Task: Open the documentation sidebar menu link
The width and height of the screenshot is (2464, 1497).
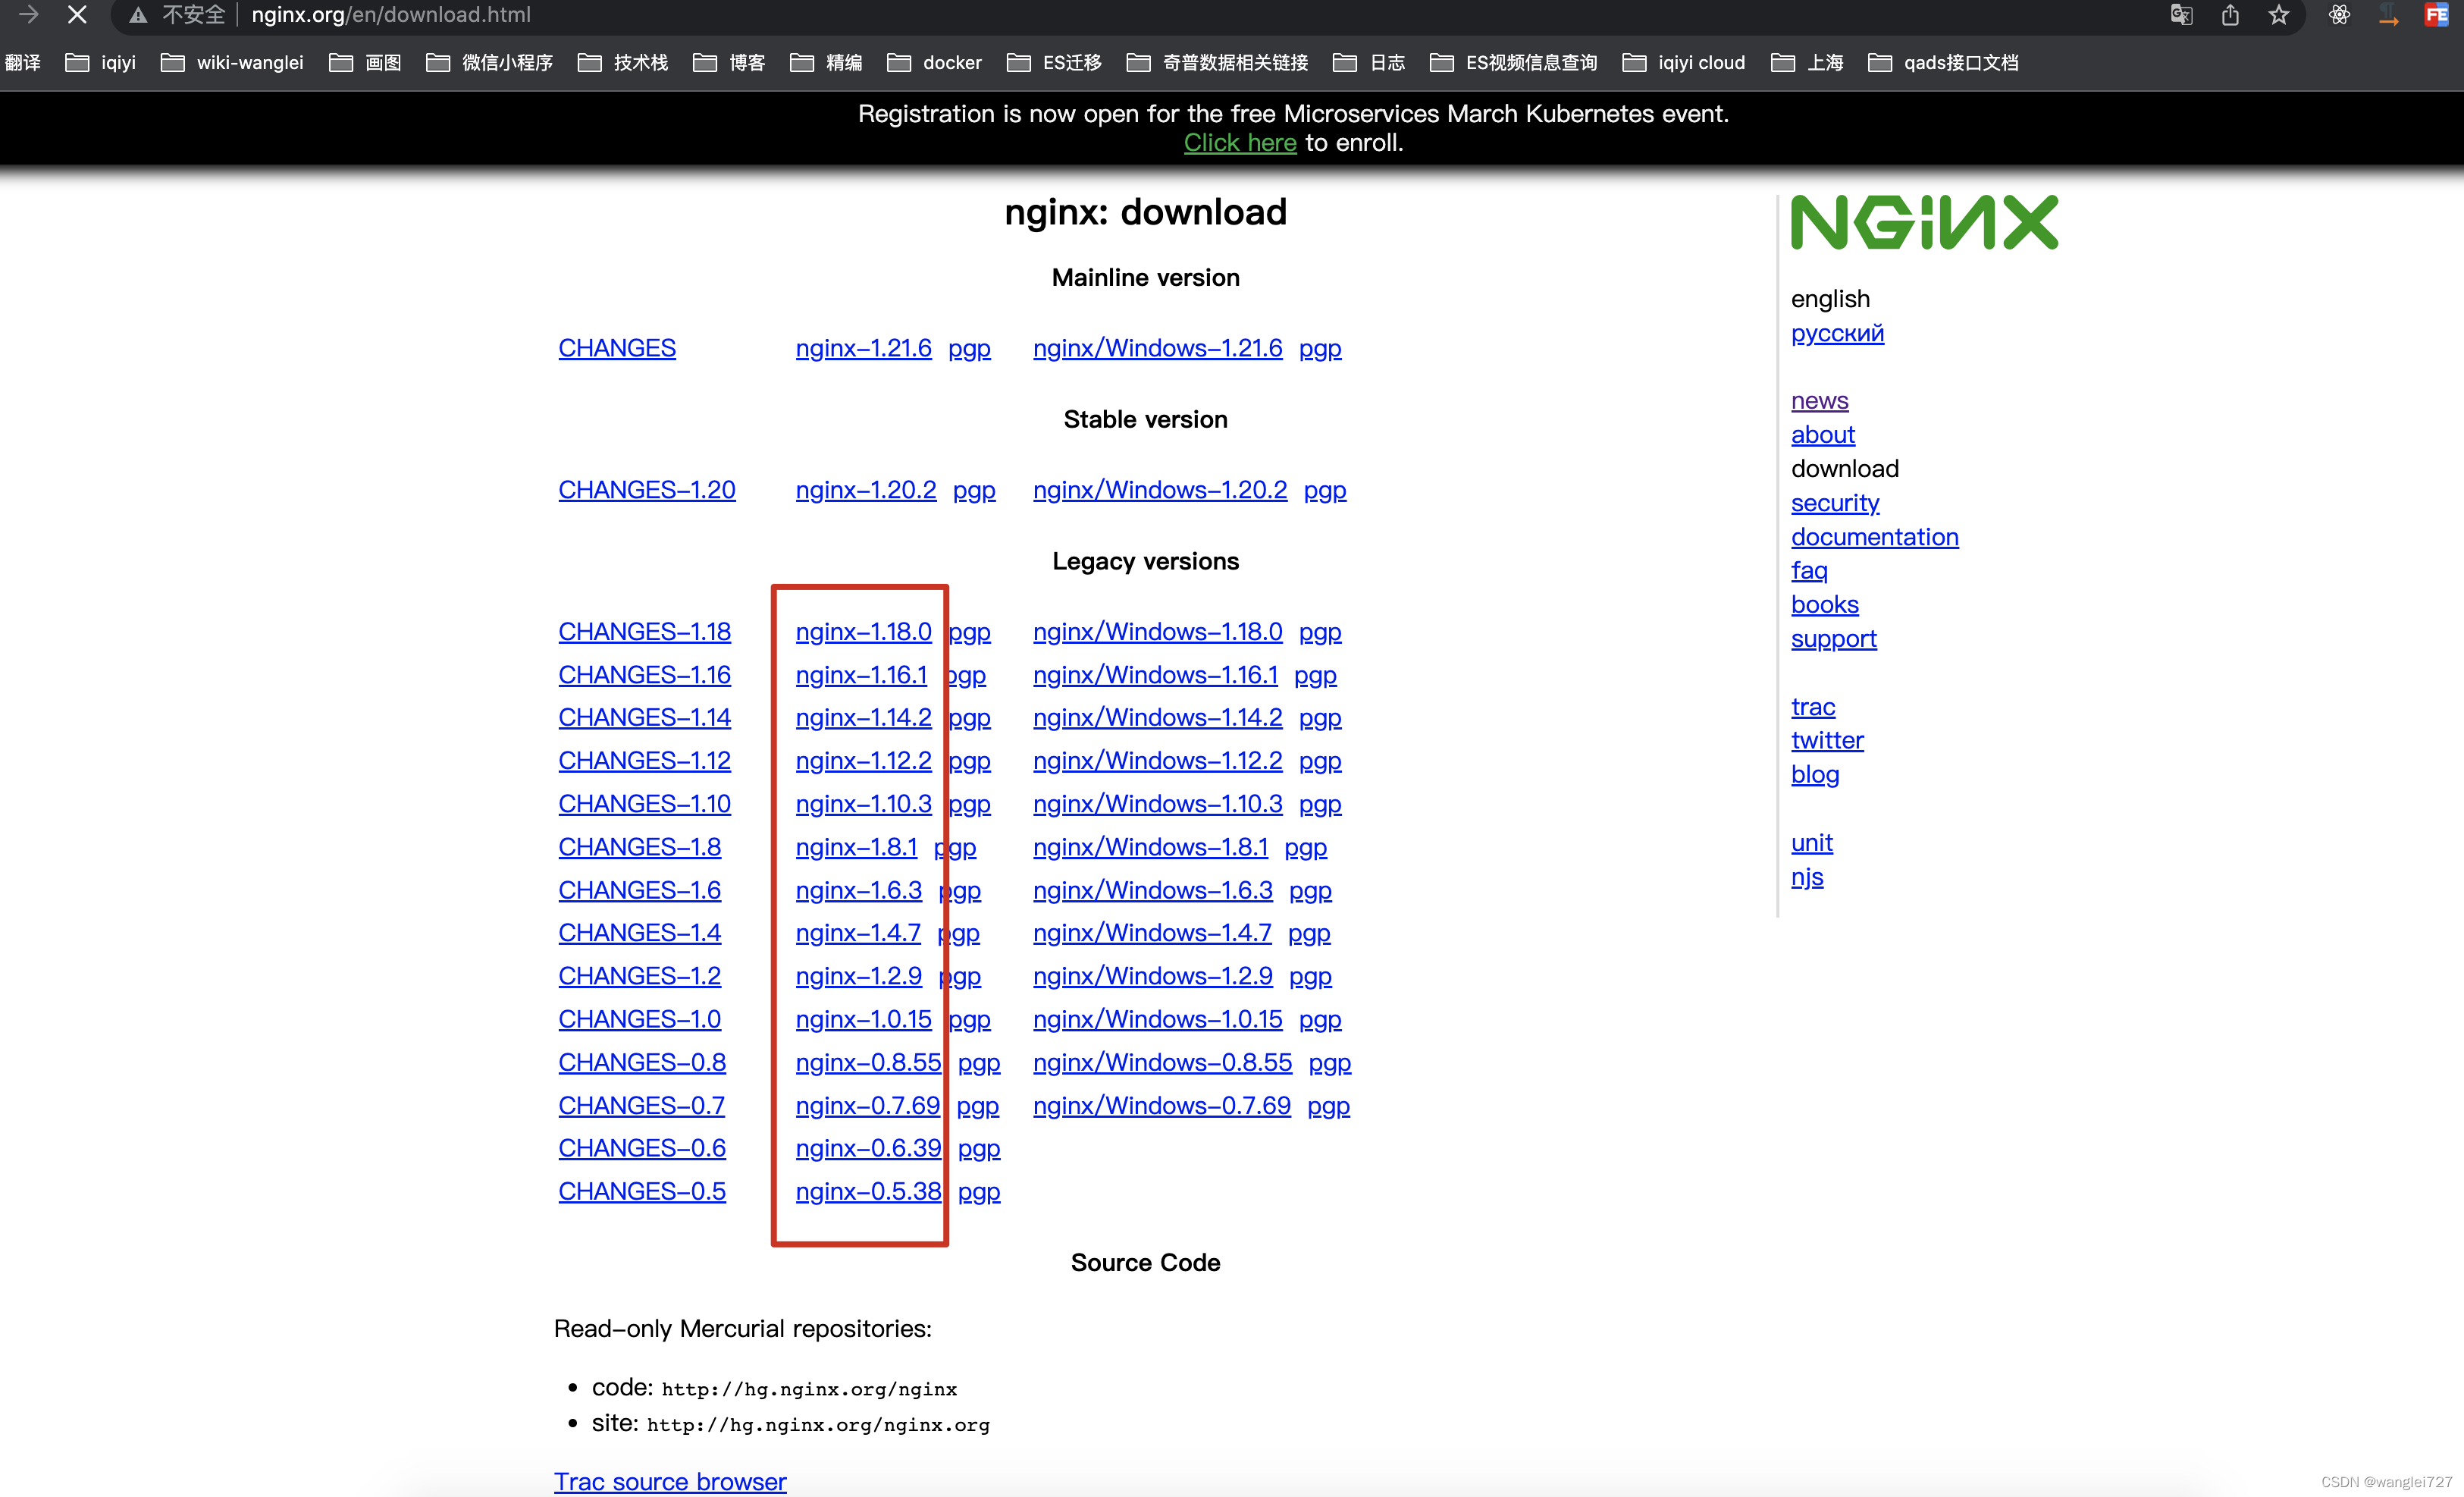Action: [1873, 537]
